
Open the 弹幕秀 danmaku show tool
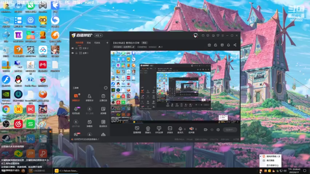click(x=90, y=123)
